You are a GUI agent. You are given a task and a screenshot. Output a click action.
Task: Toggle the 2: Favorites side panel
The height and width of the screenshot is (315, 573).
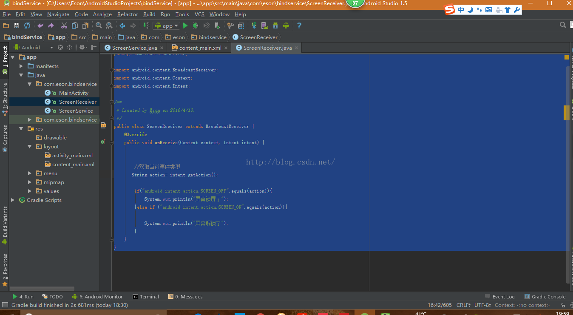point(5,270)
